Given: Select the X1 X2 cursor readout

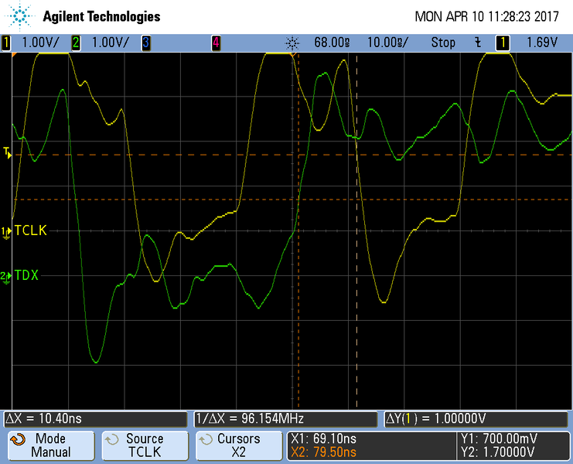Looking at the screenshot, I should coord(323,445).
